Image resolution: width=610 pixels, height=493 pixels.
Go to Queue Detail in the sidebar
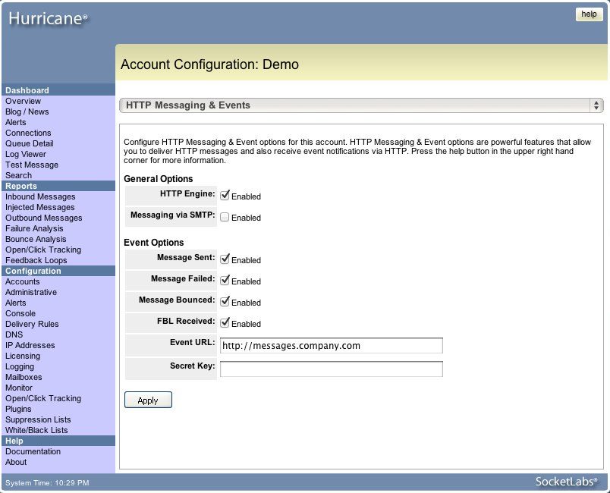pyautogui.click(x=30, y=143)
